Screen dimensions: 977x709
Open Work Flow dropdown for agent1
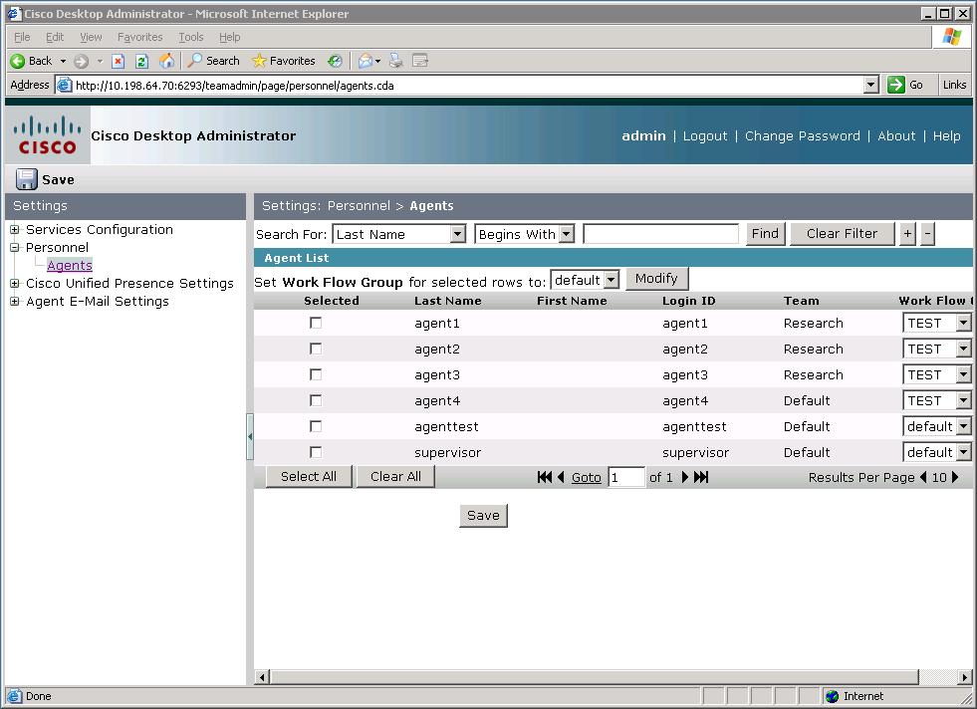pos(963,323)
